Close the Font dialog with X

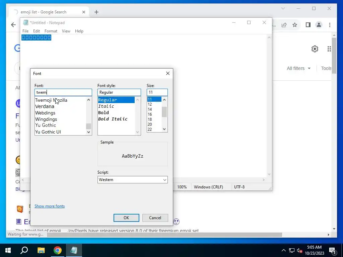pyautogui.click(x=168, y=73)
